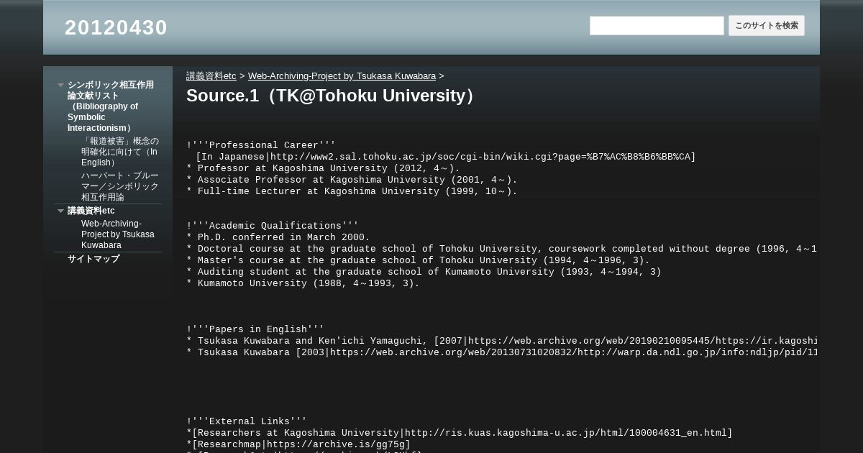
Task: Open ハーバート・ブルーマー／シンボリック相互作用論 sidebar page
Action: (x=119, y=186)
